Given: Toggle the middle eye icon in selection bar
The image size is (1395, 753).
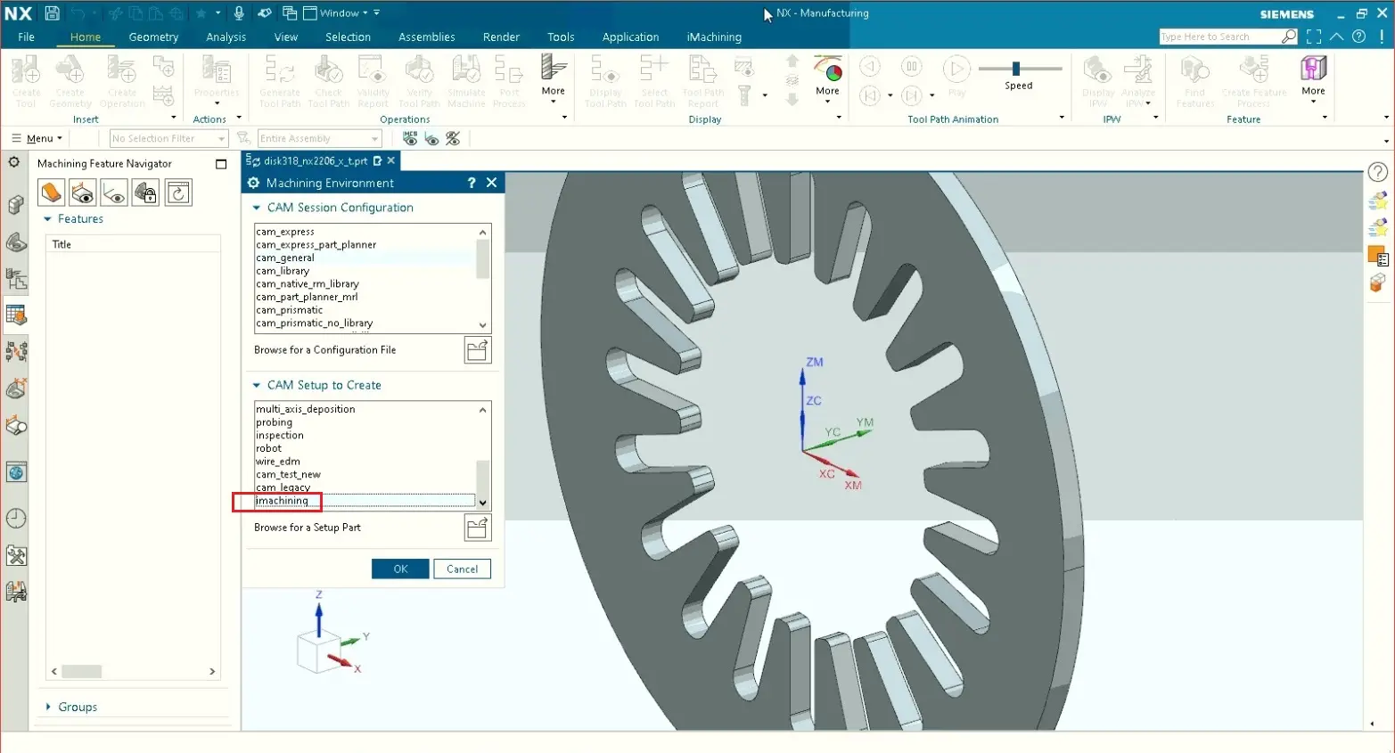Looking at the screenshot, I should 432,138.
